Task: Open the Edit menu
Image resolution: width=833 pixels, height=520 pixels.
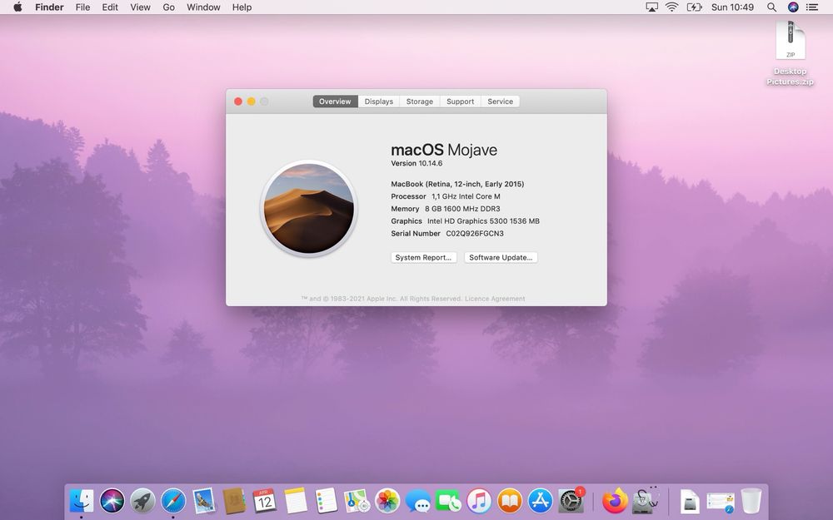Action: pos(110,7)
